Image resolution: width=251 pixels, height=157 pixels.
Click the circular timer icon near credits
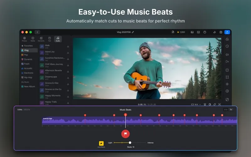pyautogui.click(x=173, y=32)
